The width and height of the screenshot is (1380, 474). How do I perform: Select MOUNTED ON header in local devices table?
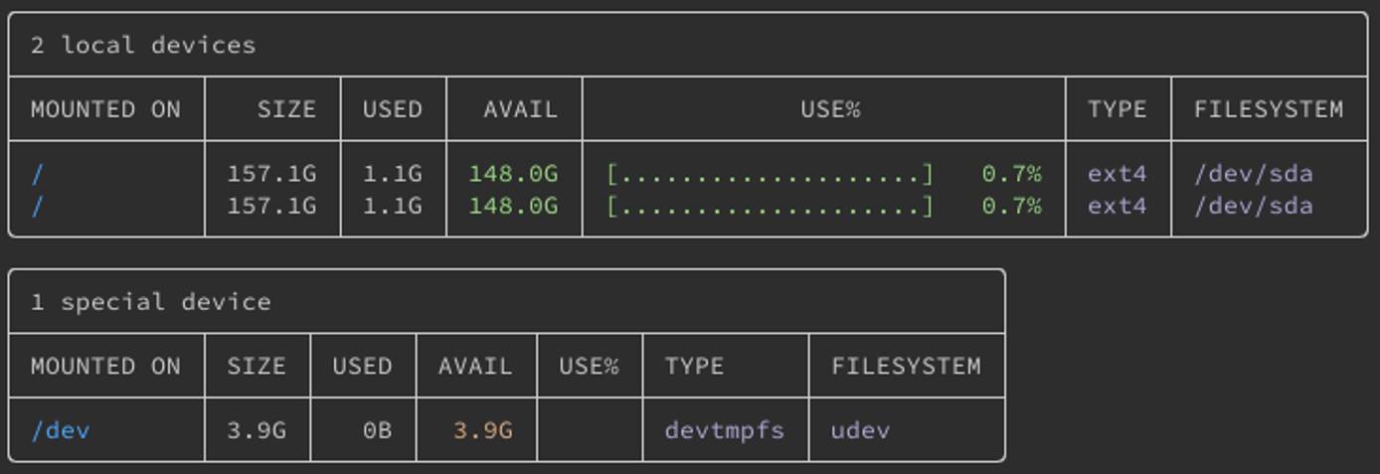(x=105, y=109)
